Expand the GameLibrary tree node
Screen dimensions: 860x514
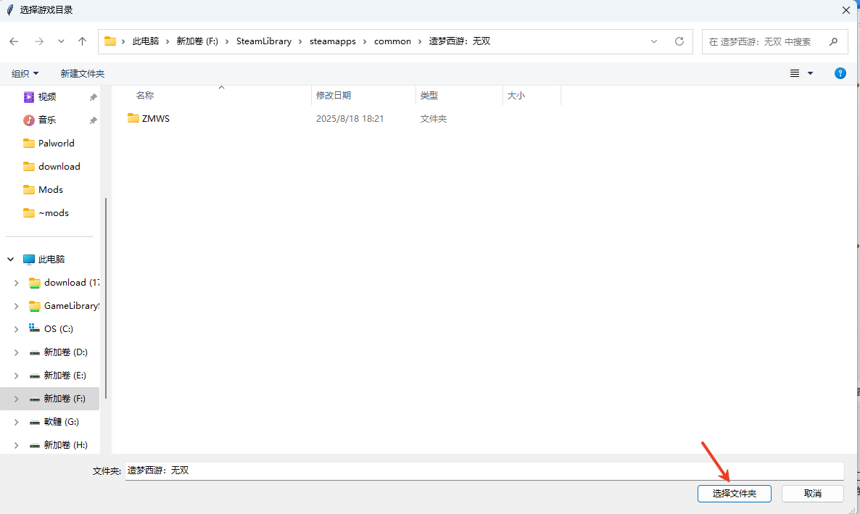[16, 305]
